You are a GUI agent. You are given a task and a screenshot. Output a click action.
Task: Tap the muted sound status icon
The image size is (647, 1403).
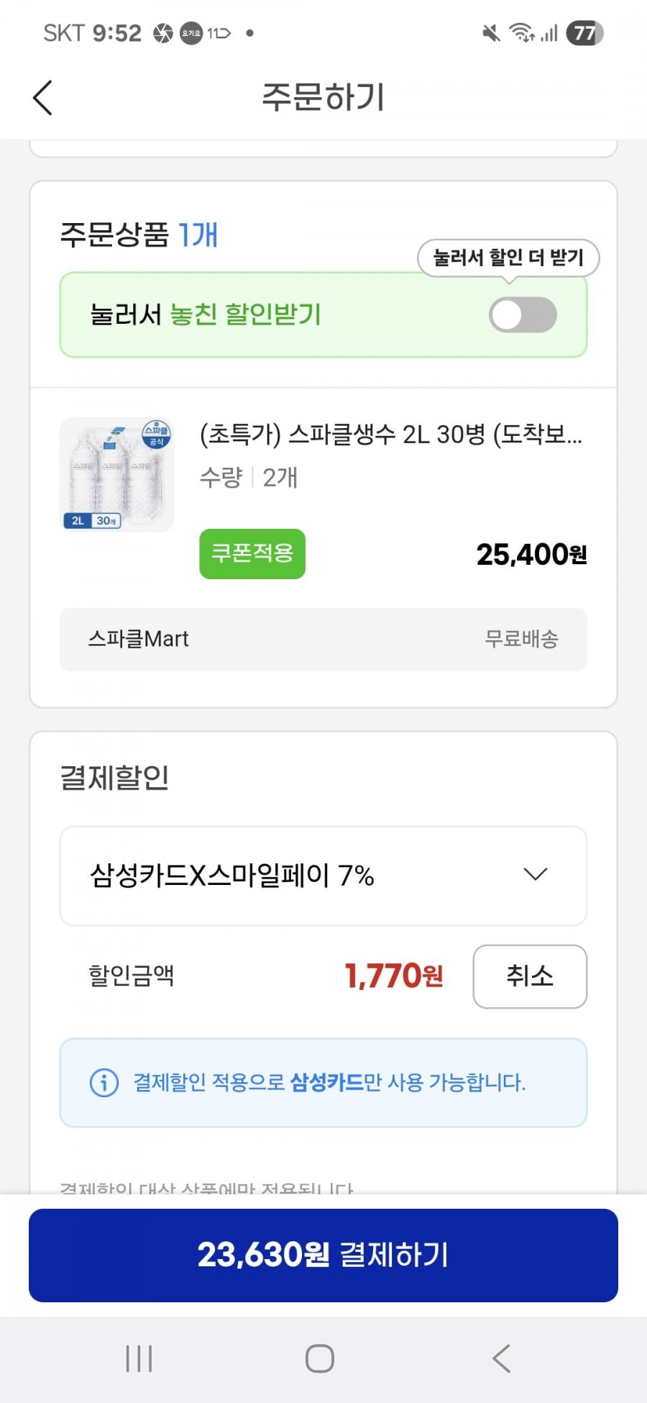(x=491, y=33)
